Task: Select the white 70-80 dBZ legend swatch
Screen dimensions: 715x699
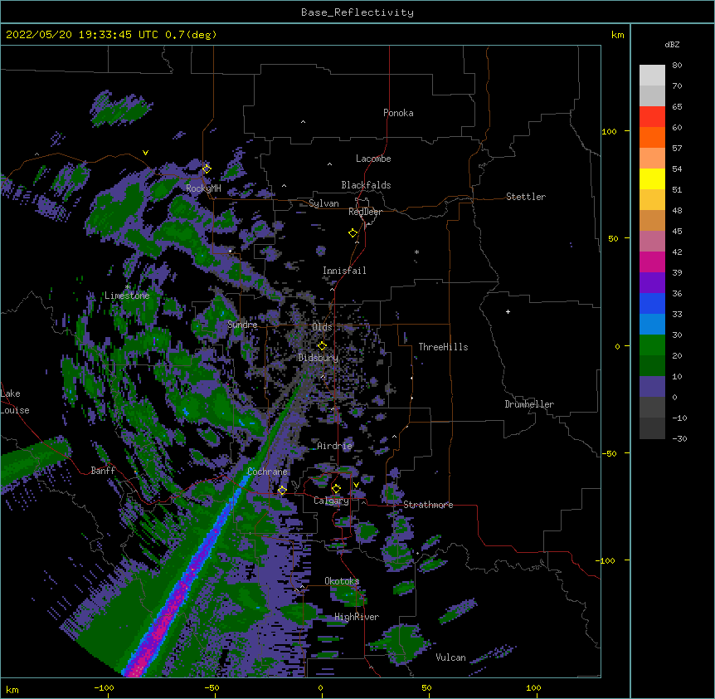Action: [652, 75]
